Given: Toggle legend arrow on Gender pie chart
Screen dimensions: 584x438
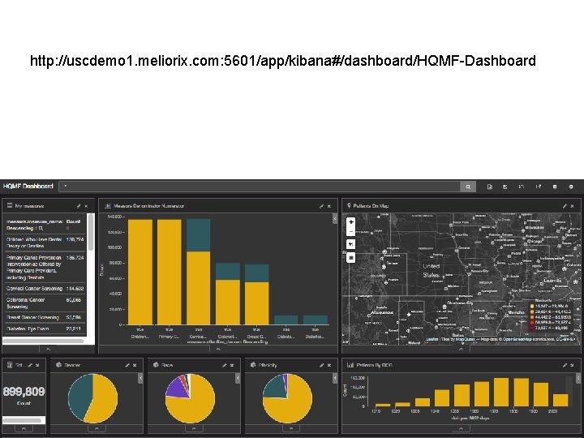Looking at the screenshot, I should coord(140,379).
